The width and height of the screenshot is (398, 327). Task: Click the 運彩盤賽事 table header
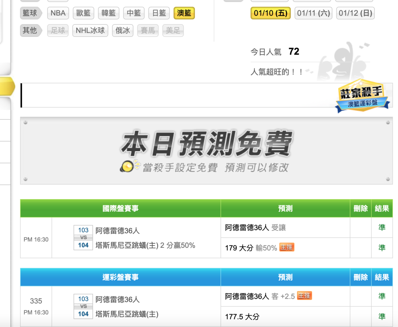pos(120,277)
